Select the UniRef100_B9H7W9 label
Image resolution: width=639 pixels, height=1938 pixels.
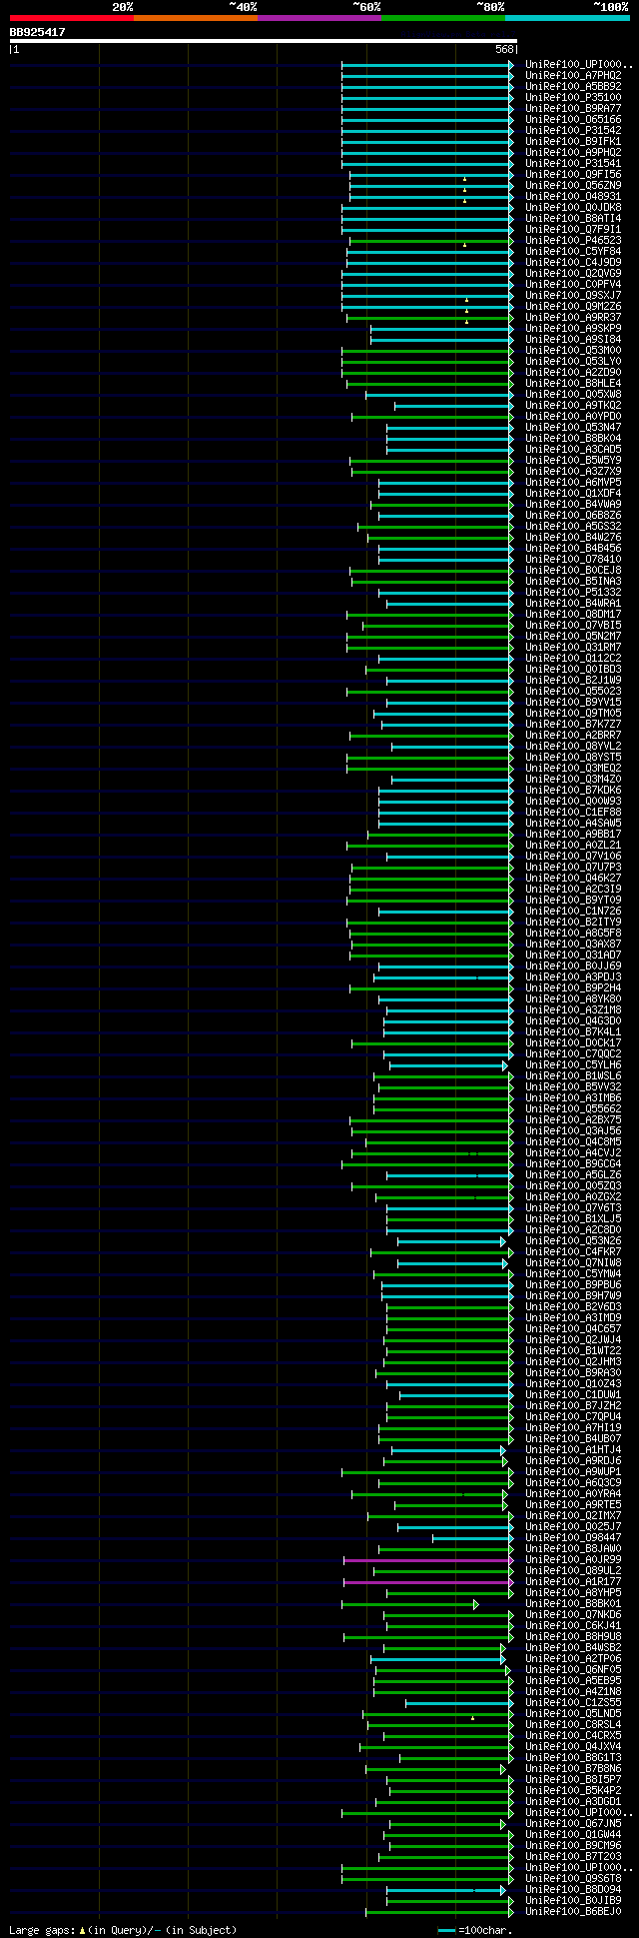(573, 1295)
